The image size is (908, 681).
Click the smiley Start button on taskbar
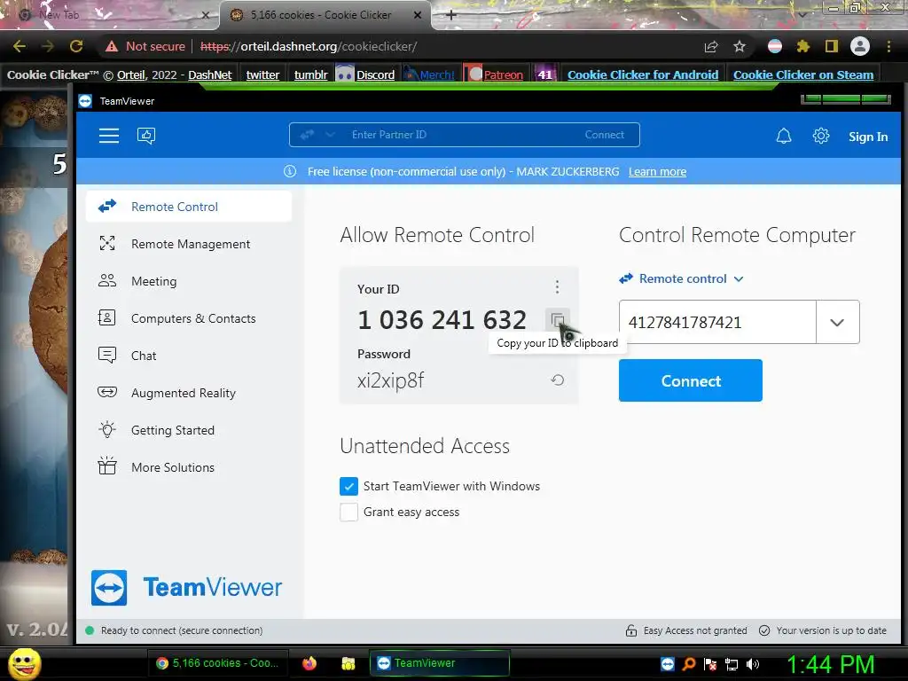point(24,663)
